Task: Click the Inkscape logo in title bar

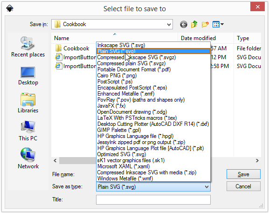Action: click(x=10, y=8)
